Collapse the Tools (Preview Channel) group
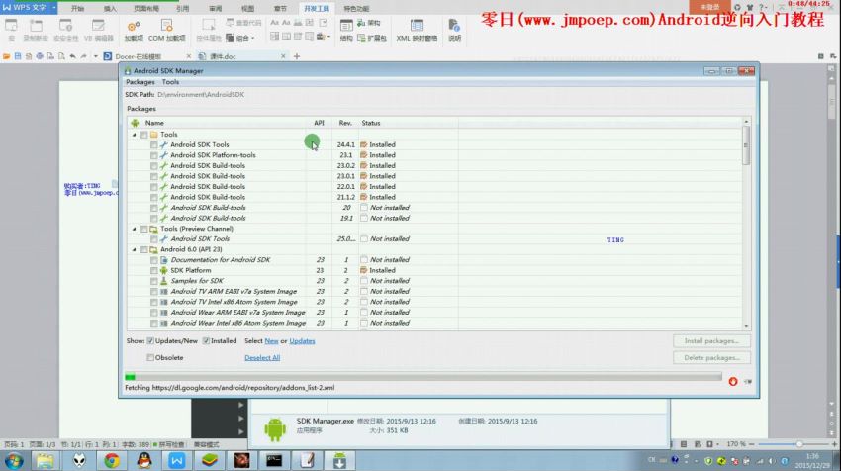 tap(135, 229)
